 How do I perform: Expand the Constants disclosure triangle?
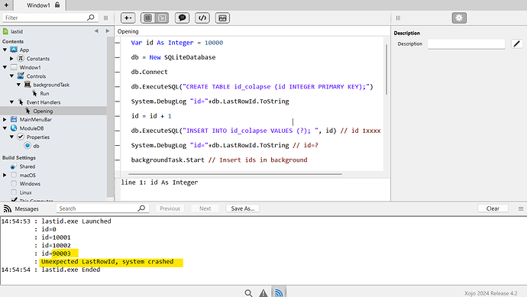11,59
